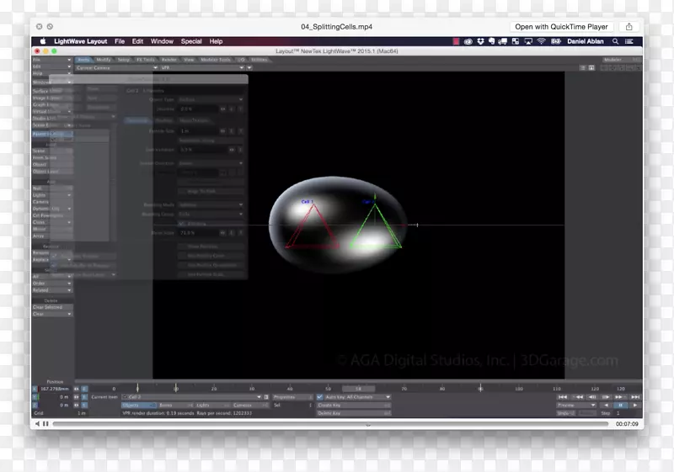The width and height of the screenshot is (674, 472).
Task: Click the Properties button
Action: [x=292, y=397]
